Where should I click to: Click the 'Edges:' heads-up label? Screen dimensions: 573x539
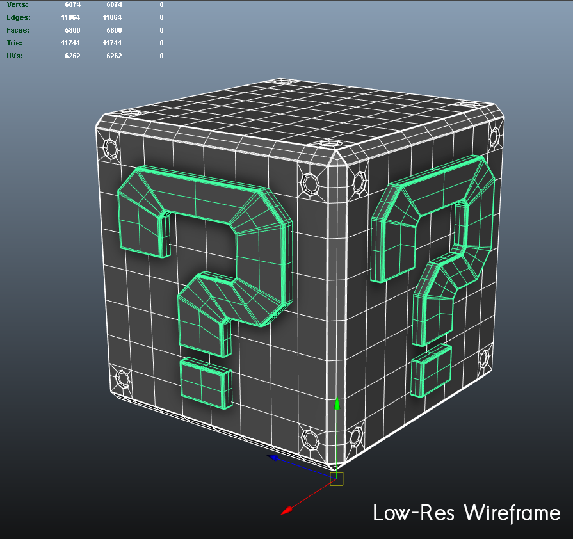(x=19, y=17)
